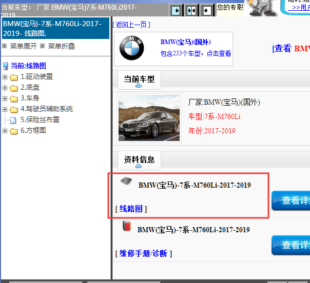Click the 菜单折叠 menu option
Screen dimensions: 310x283
(x=62, y=46)
